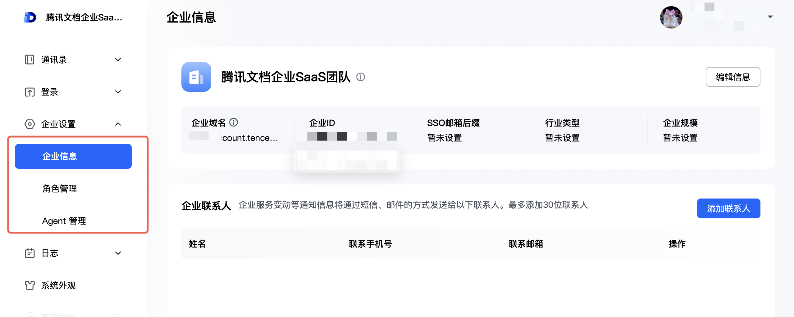
Task: Click the user profile avatar
Action: (x=671, y=17)
